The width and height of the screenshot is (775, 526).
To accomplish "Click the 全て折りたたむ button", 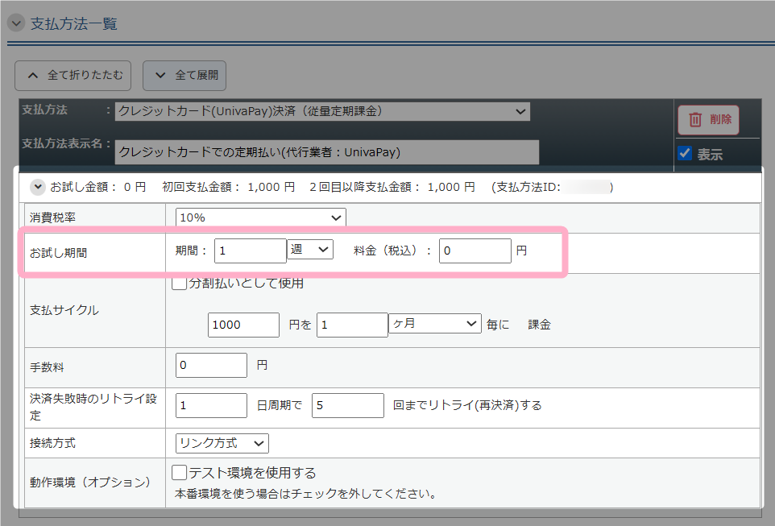I will click(x=73, y=76).
